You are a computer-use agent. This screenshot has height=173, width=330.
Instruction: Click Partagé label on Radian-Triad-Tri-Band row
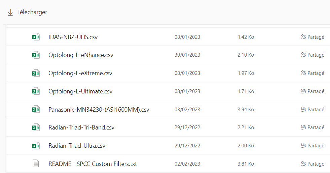click(x=316, y=127)
